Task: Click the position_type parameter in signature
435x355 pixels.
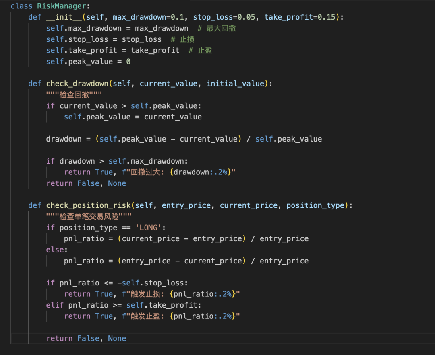Action: coord(315,205)
